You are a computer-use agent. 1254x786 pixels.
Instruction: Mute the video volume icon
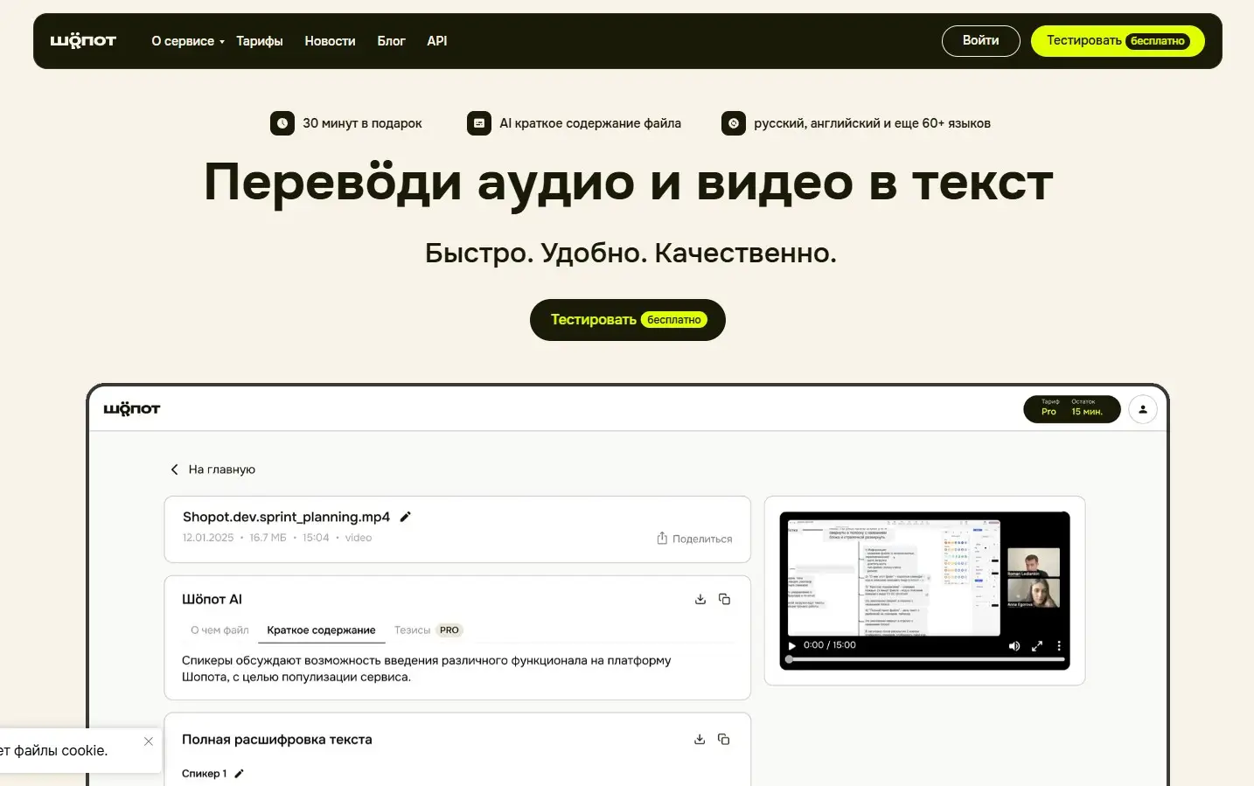click(x=1014, y=646)
